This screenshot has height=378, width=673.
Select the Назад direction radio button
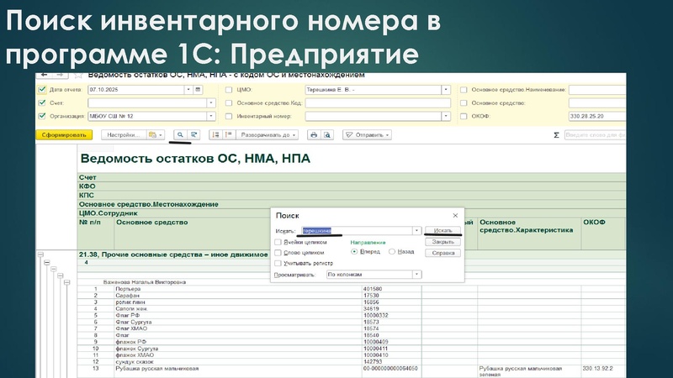click(x=392, y=251)
